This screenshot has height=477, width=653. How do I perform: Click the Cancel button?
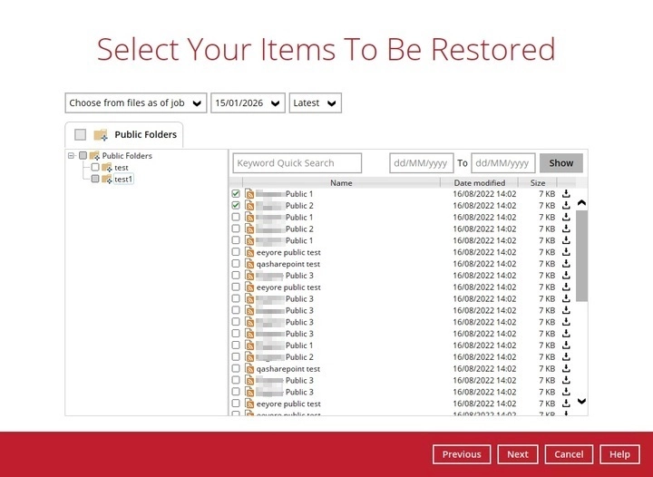click(569, 454)
